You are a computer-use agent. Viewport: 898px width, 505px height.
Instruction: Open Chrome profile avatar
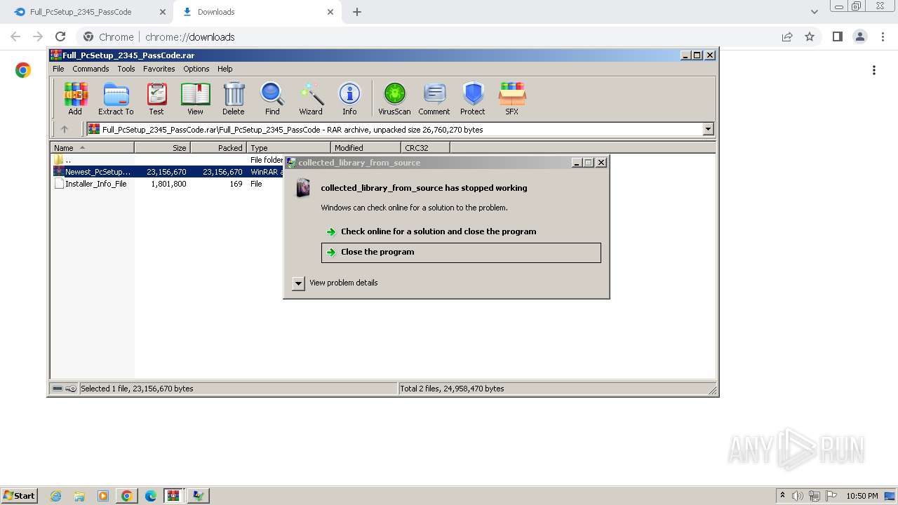pyautogui.click(x=860, y=36)
